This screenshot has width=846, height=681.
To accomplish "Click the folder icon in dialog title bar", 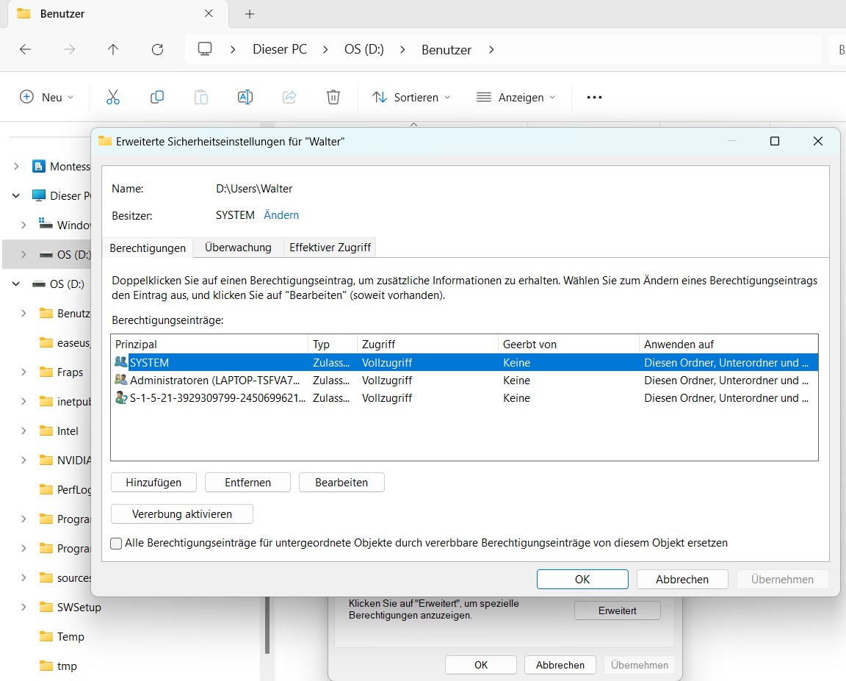I will pos(105,141).
